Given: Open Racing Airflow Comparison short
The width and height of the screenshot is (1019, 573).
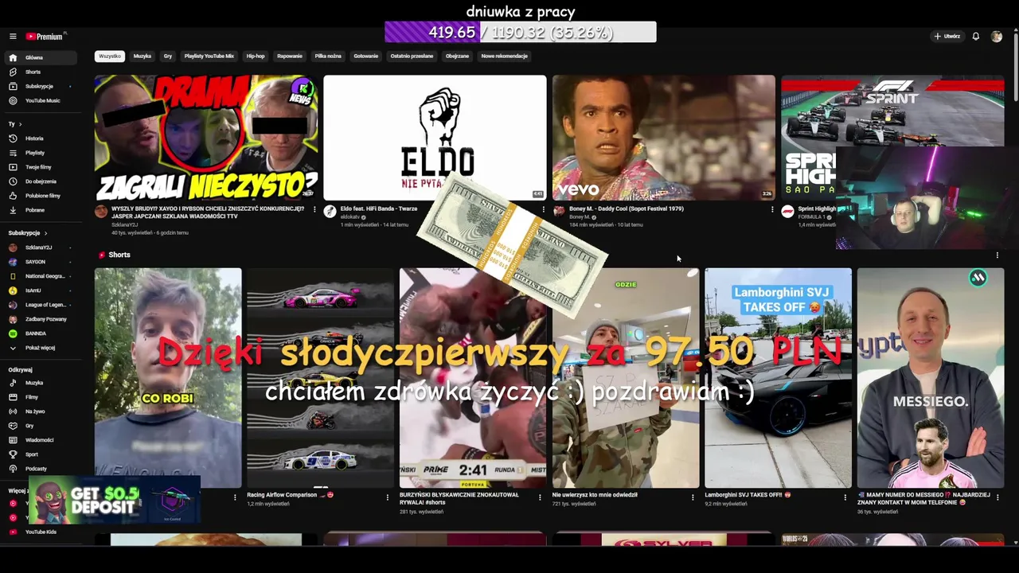Looking at the screenshot, I should click(320, 378).
